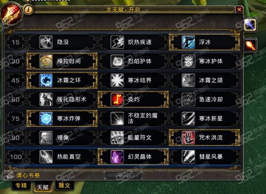Select the purple 幻灵晶体 crystal icon
The image size is (266, 194).
(117, 157)
